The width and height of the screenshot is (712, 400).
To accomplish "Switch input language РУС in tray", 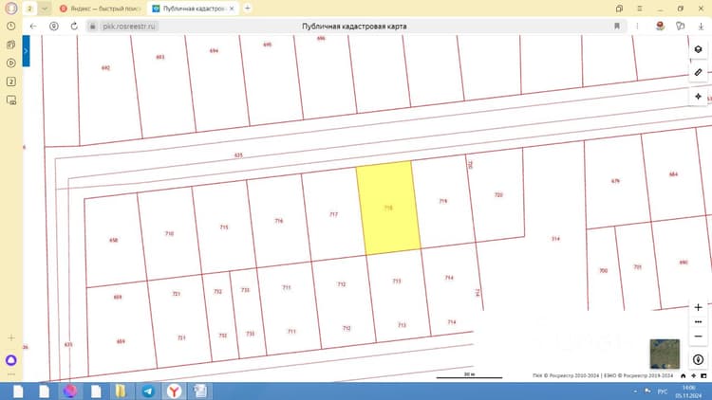I will point(663,391).
